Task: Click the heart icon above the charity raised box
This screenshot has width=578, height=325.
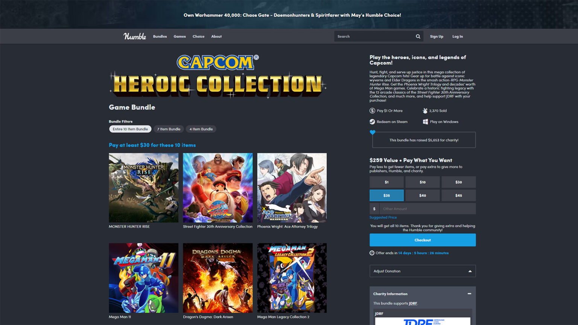Action: pyautogui.click(x=373, y=132)
